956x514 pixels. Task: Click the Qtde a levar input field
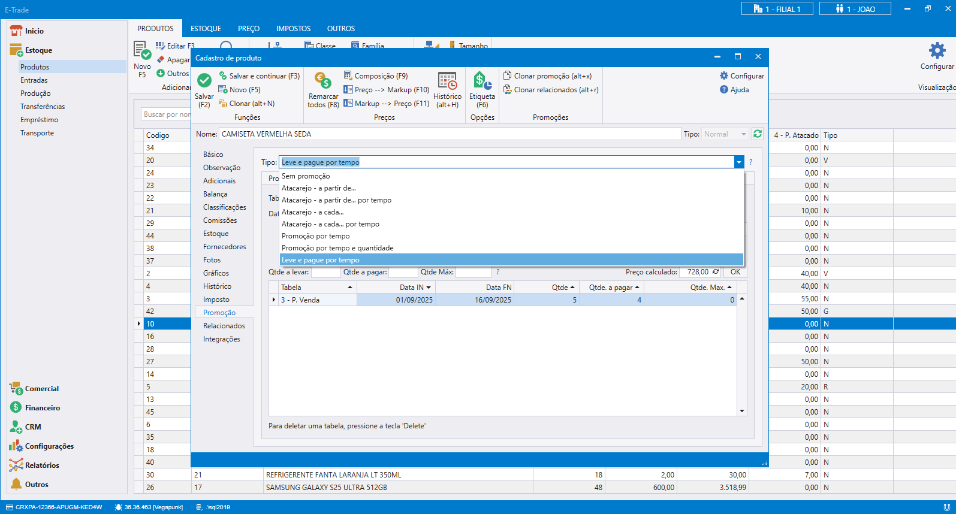click(325, 272)
